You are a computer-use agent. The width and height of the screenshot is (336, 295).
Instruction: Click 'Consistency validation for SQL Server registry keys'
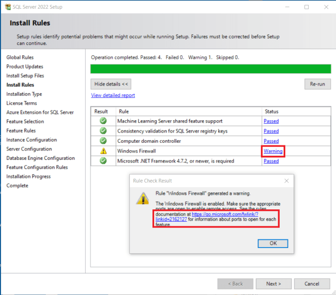(x=172, y=131)
